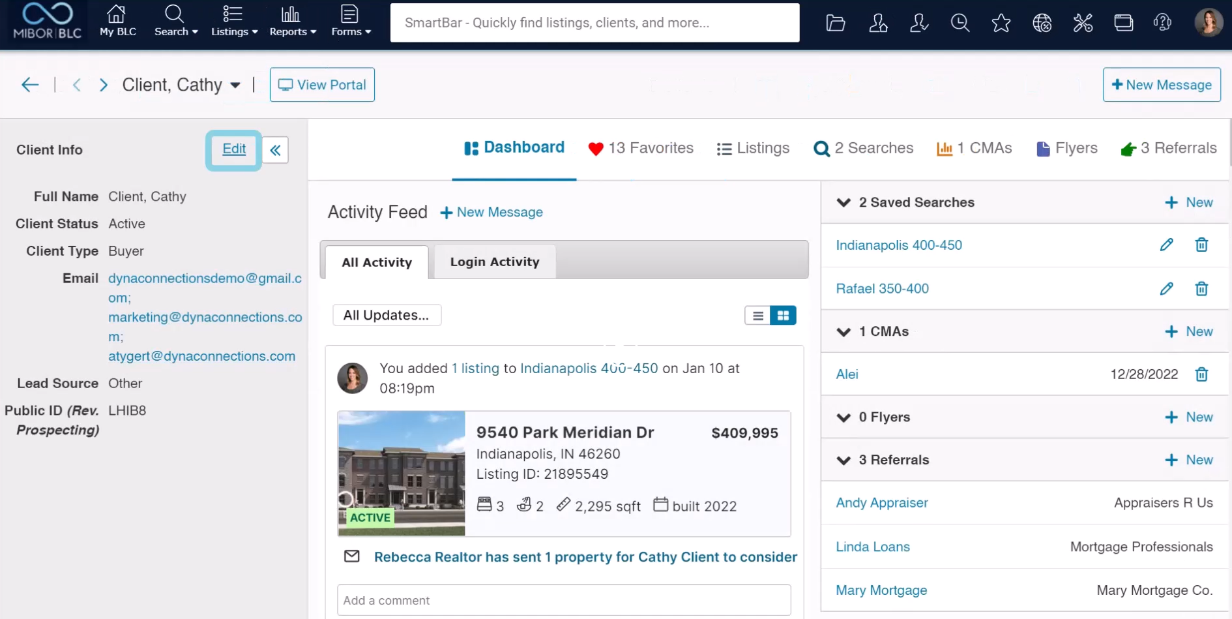Open the user profile avatar
1232x619 pixels.
(x=1209, y=23)
